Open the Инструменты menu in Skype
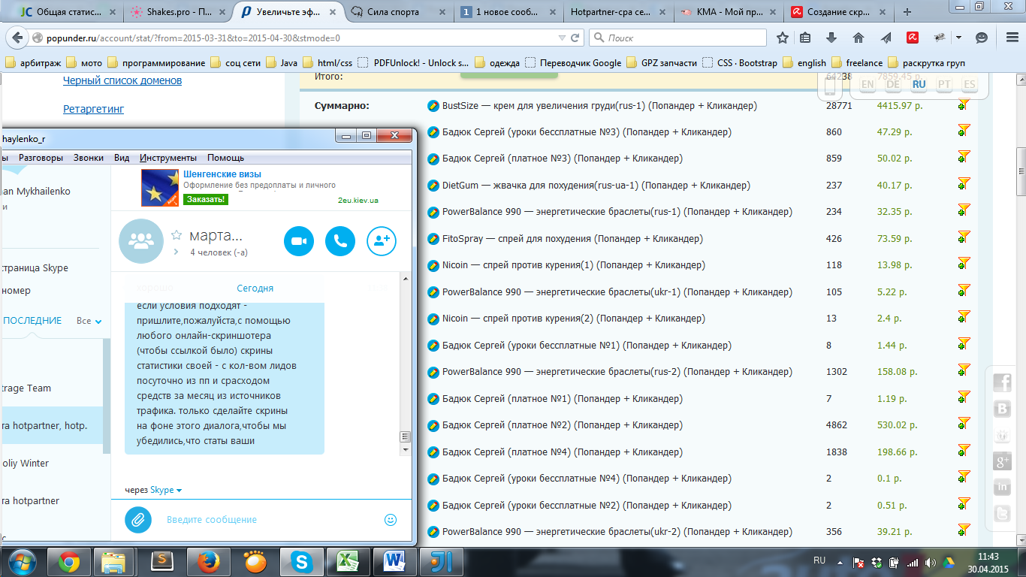The width and height of the screenshot is (1026, 577). tap(168, 158)
